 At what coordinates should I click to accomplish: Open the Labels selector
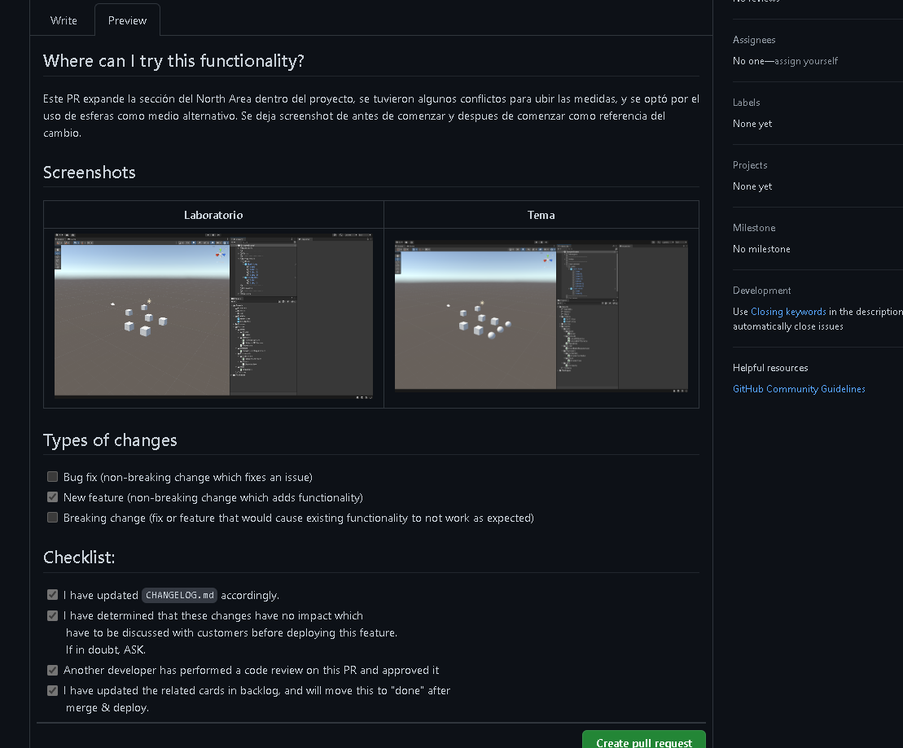click(x=746, y=103)
